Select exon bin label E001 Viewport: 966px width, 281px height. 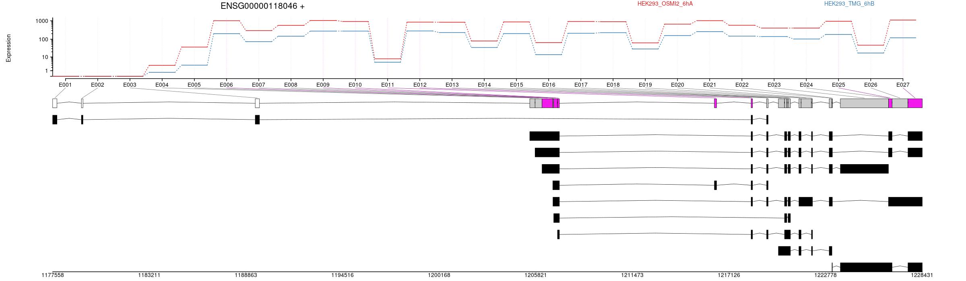coord(65,85)
